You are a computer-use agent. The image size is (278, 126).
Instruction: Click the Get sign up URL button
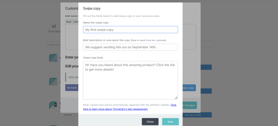click(198, 115)
